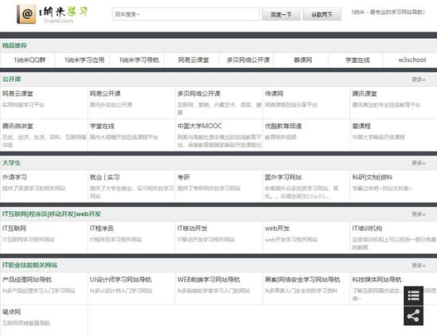This screenshot has width=437, height=336.
Task: Click the floating share icon
Action: click(x=413, y=316)
